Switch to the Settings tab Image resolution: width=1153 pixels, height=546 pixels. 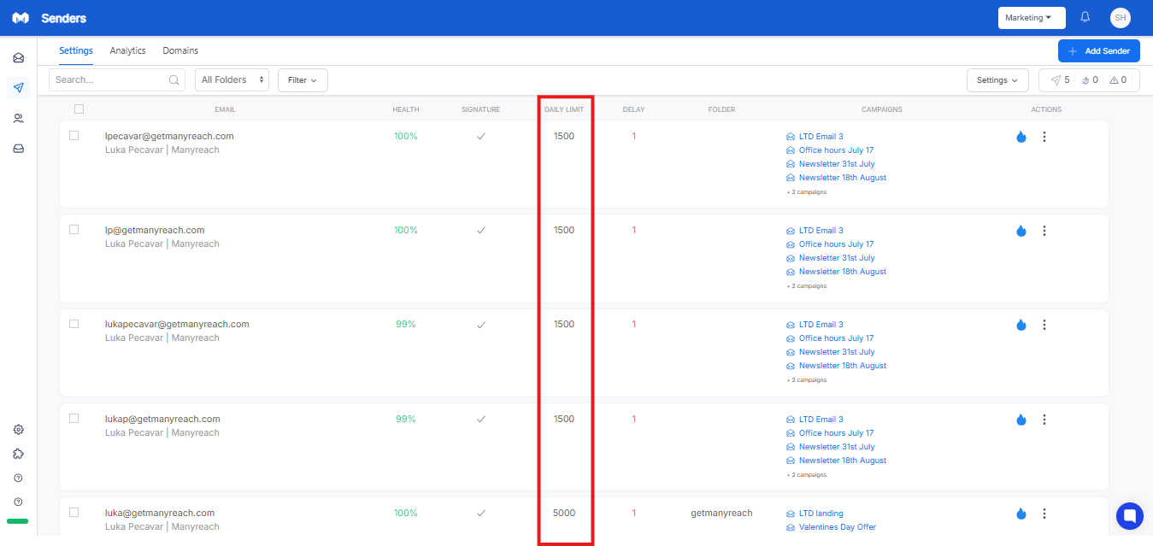pyautogui.click(x=76, y=50)
